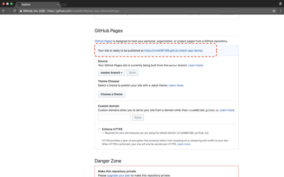Open the Chrome three-dot menu
Viewport: 284px width, 177px height.
click(280, 11)
